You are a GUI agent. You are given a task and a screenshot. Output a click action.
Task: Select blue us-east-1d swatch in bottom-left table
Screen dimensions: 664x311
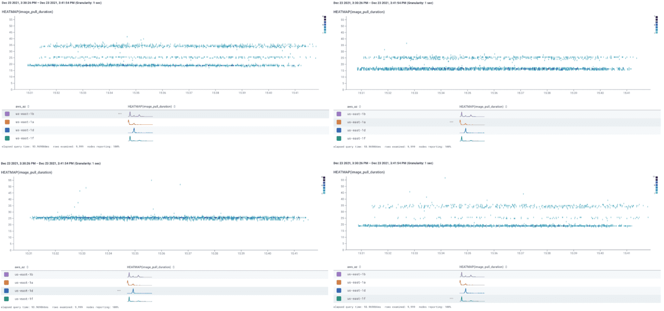point(6,291)
